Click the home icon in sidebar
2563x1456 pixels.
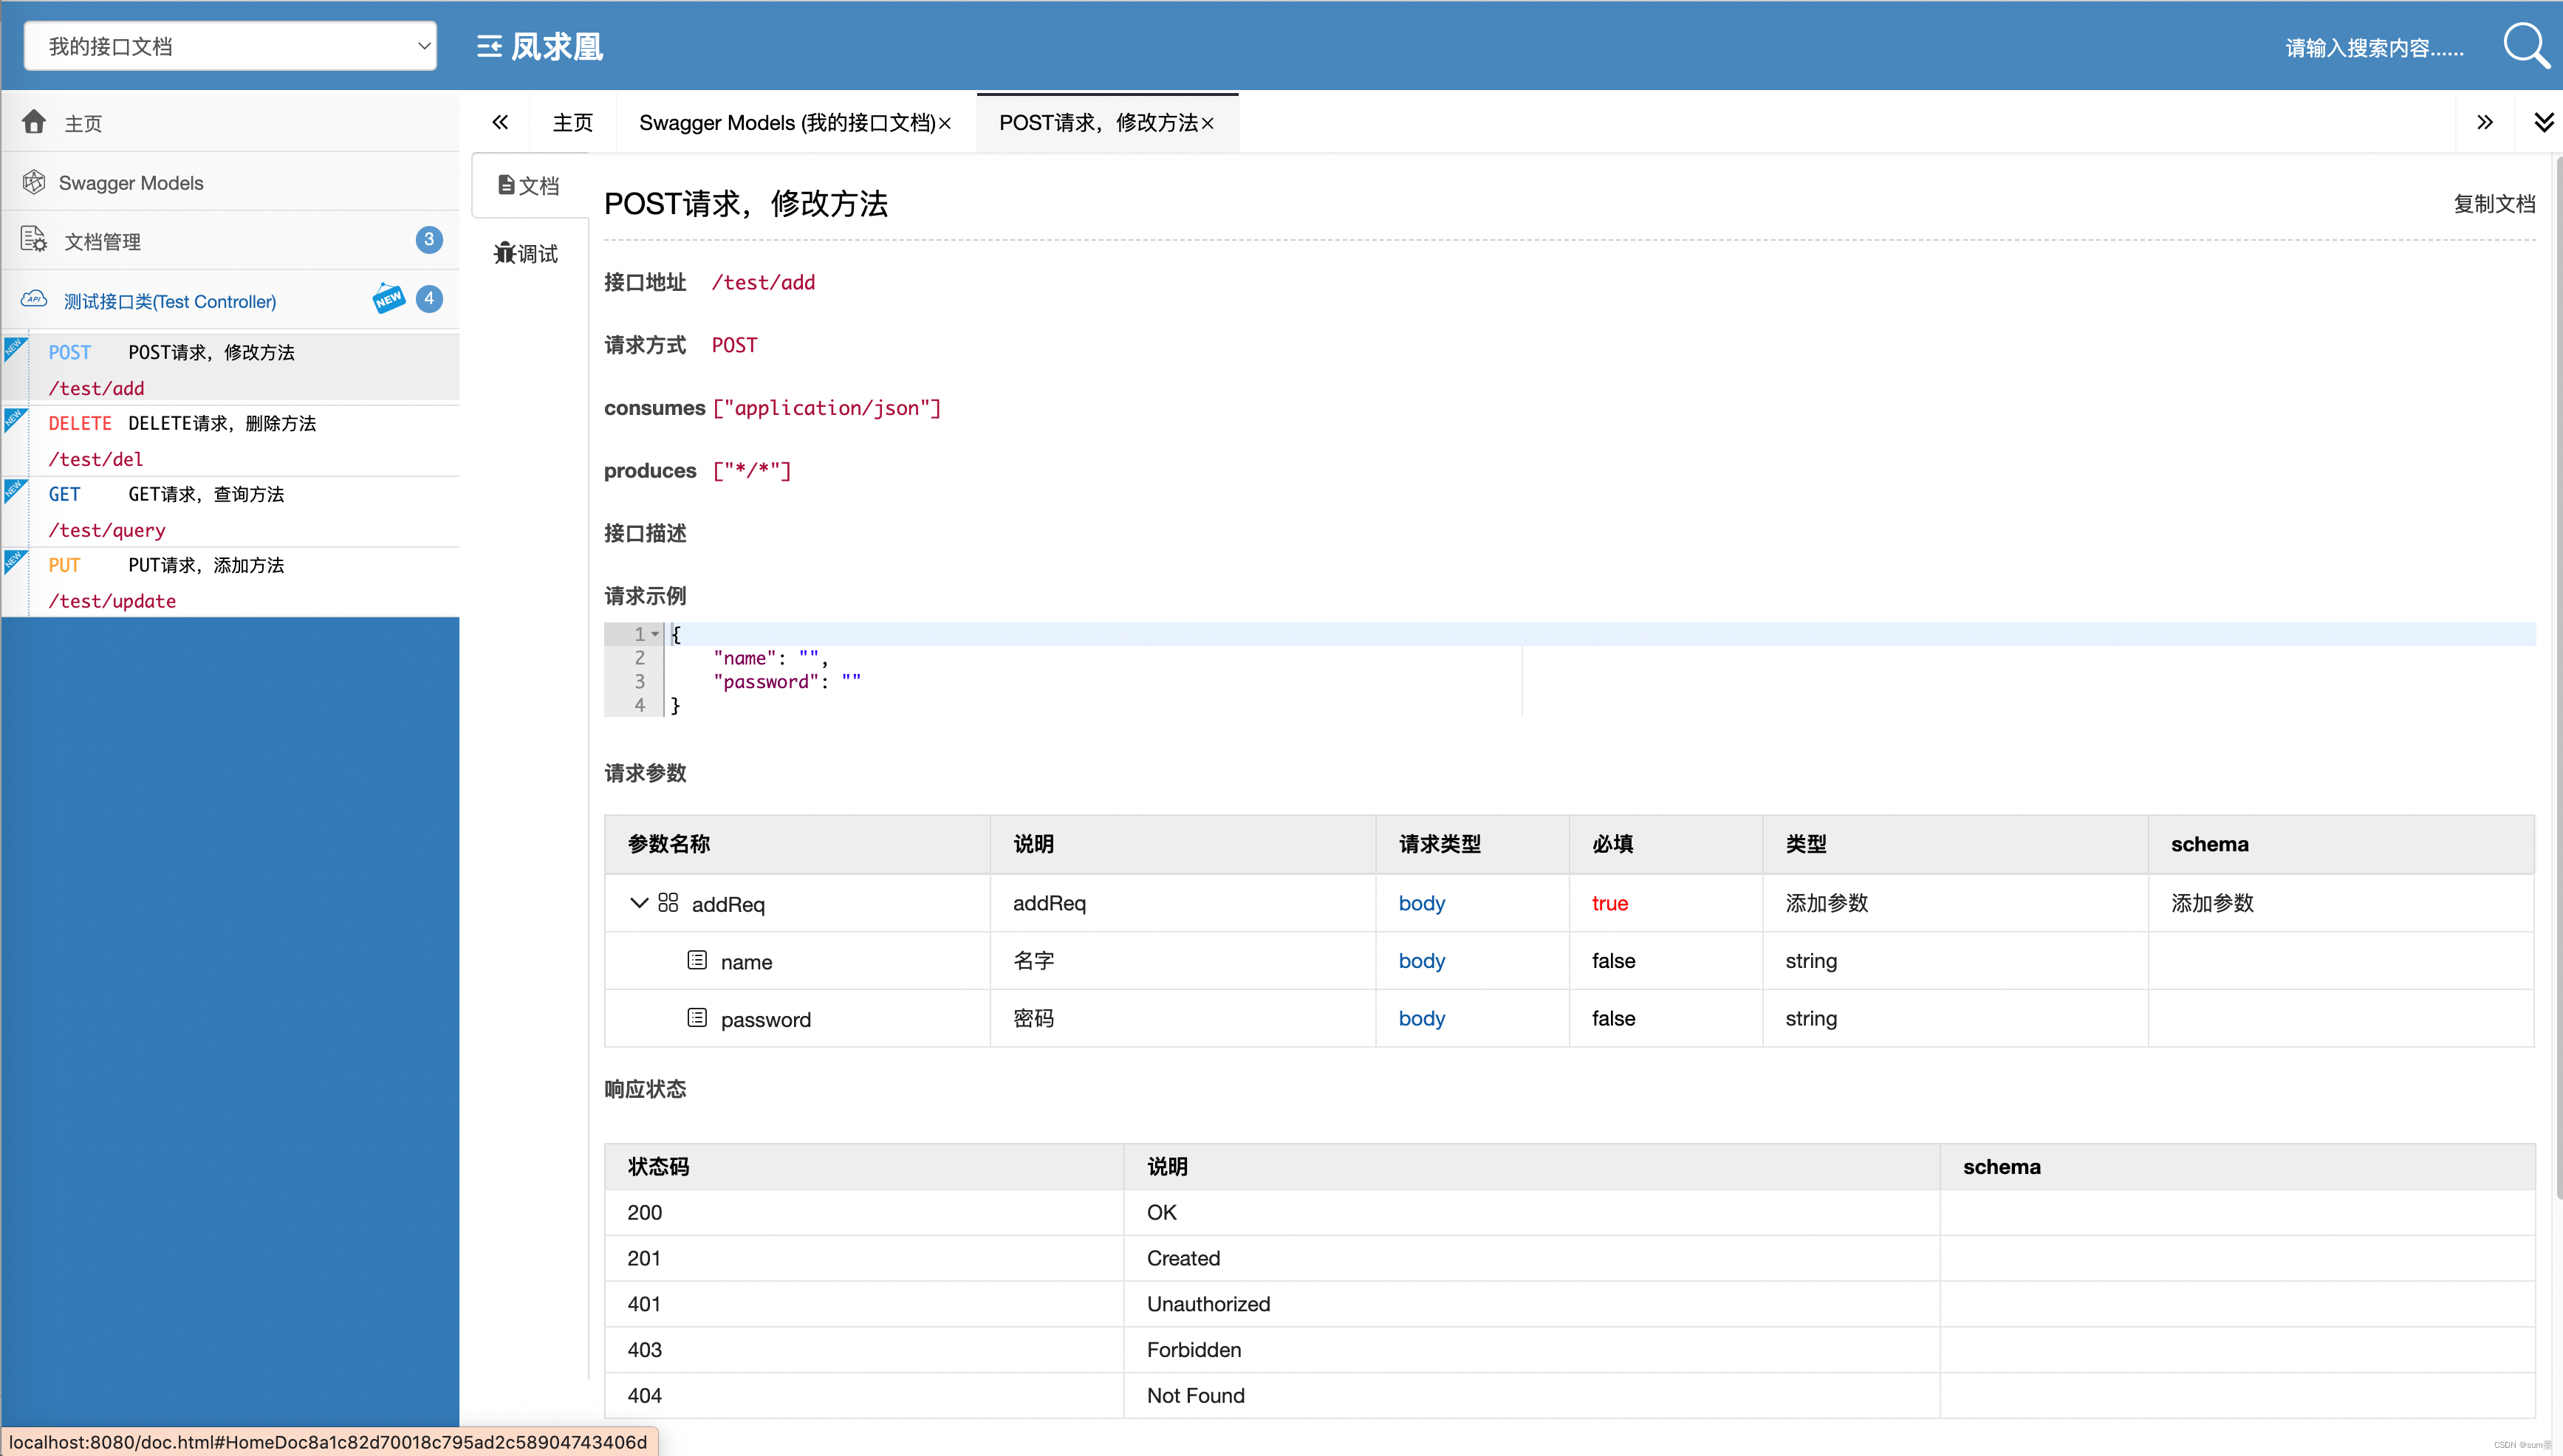(x=34, y=122)
